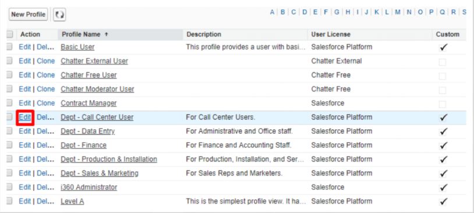The width and height of the screenshot is (474, 213).
Task: Open the Level A profile link
Action: click(x=72, y=201)
